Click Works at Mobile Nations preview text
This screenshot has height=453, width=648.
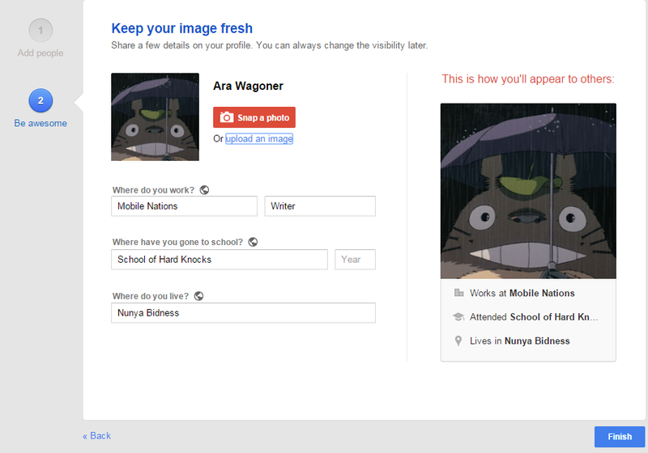(522, 293)
